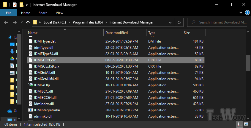Click Local Disk (C:) in address bar
Image resolution: width=251 pixels, height=128 pixels.
pyautogui.click(x=55, y=22)
